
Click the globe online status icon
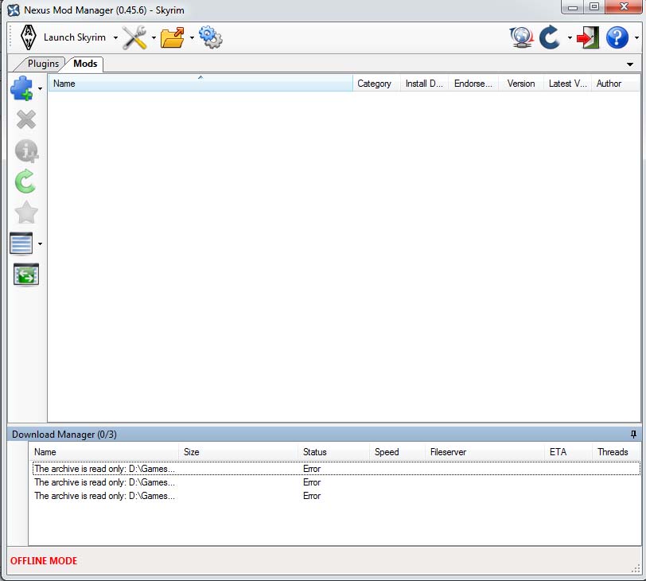click(522, 37)
